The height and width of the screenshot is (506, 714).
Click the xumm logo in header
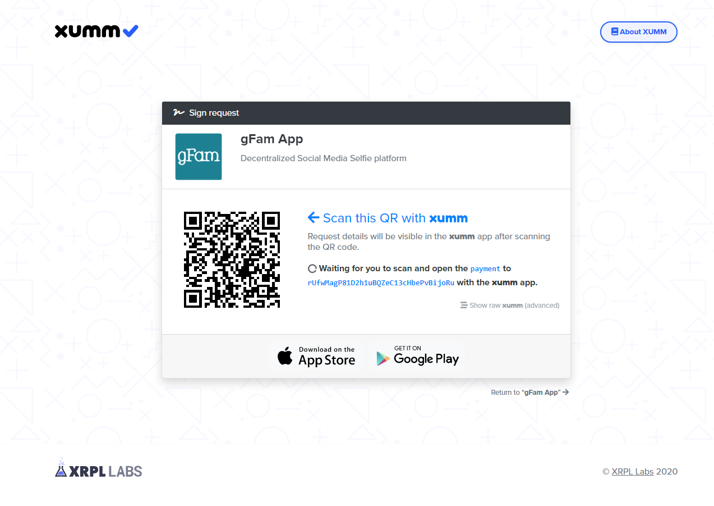coord(96,31)
